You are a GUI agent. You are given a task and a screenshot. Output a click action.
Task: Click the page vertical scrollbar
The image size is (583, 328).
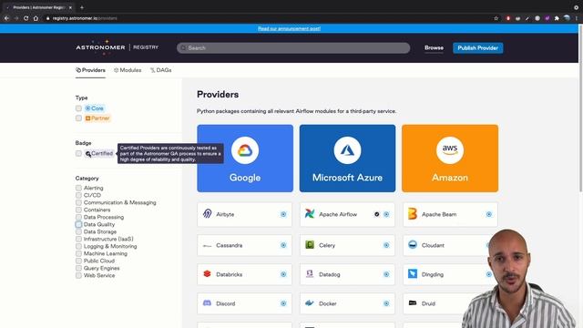580,108
